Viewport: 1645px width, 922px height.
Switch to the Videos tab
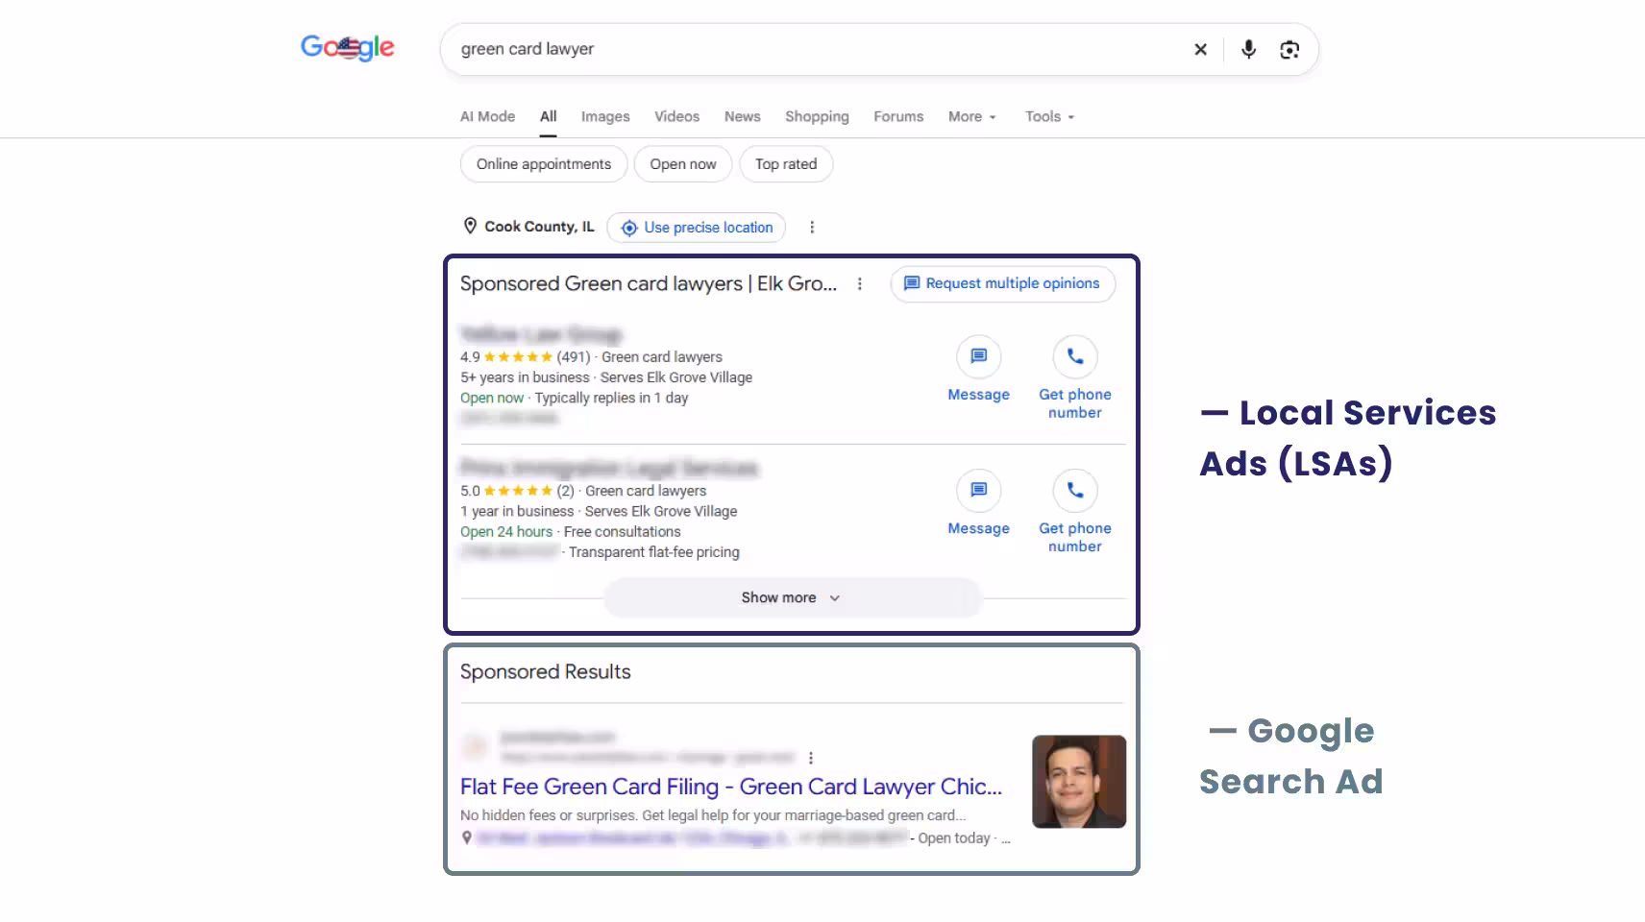[676, 116]
